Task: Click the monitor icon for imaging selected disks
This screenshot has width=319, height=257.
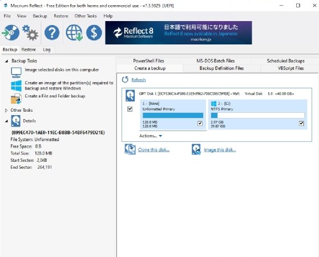Action: point(16,72)
